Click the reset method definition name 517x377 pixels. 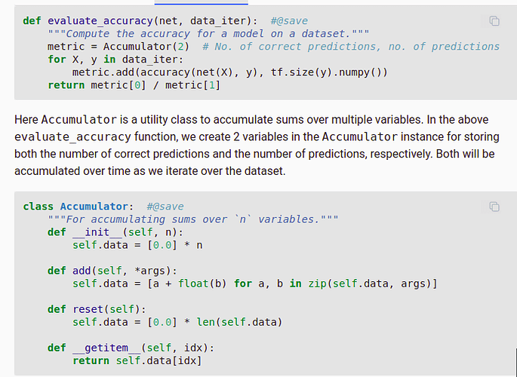pos(88,309)
